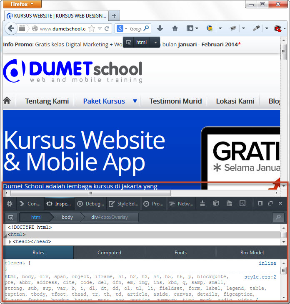Show the Rules sidebar tab
Image resolution: width=290 pixels, height=304 pixels.
pos(38,252)
